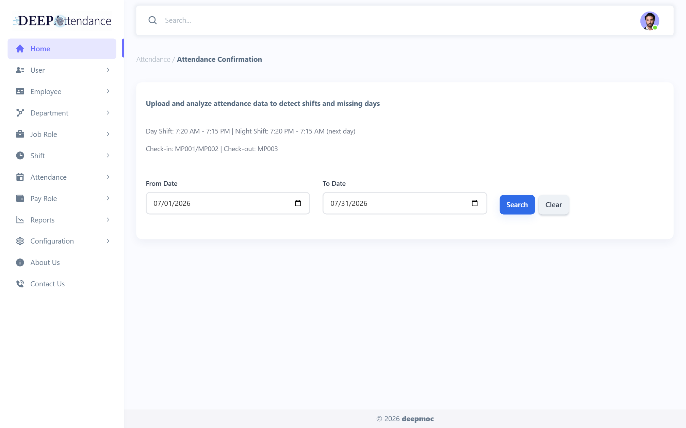Click the From Date label
The width and height of the screenshot is (686, 428).
click(162, 183)
